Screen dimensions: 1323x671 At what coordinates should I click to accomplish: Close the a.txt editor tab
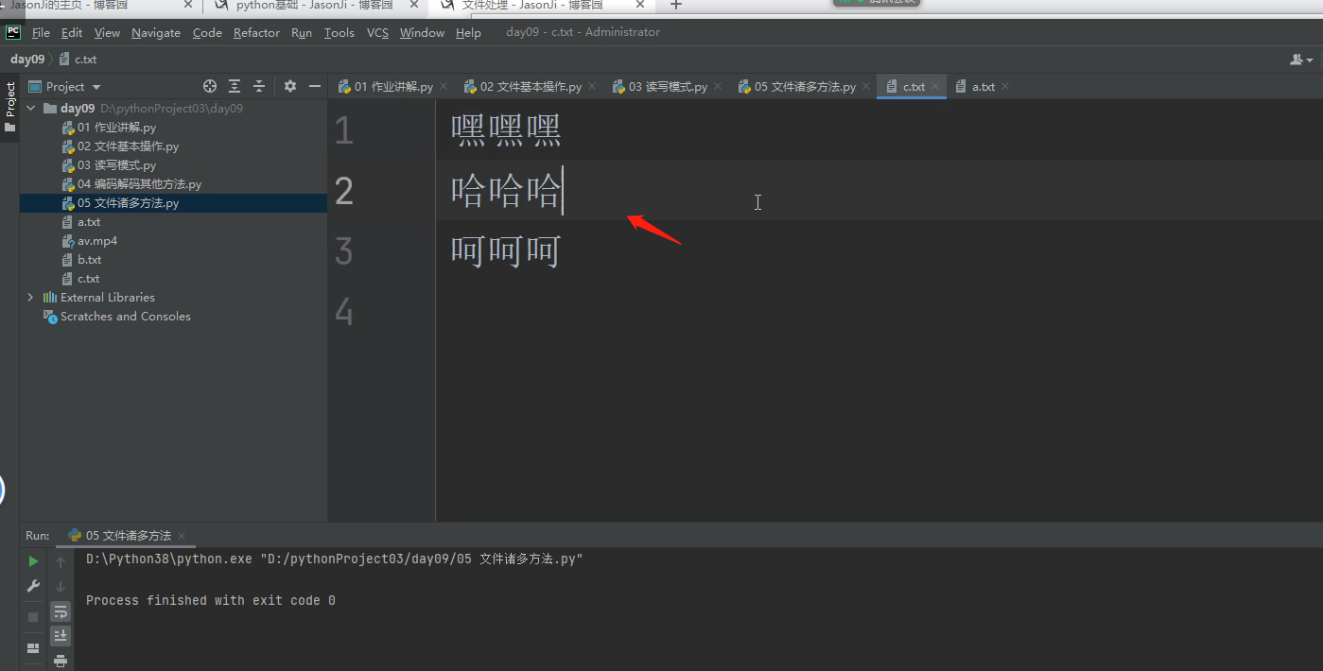(1005, 86)
